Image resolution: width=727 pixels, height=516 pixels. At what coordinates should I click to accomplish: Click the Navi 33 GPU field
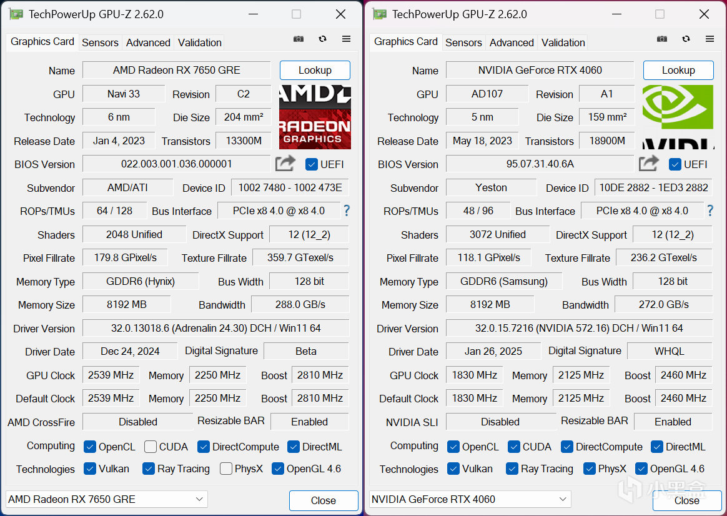coord(123,94)
